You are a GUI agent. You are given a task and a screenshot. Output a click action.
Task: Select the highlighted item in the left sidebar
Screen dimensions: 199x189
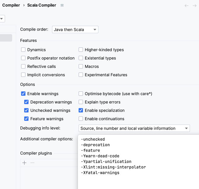6,38
